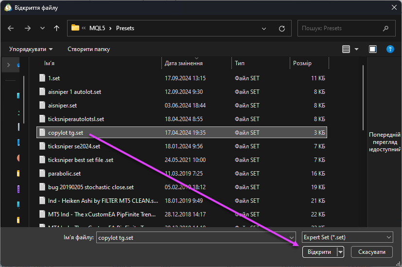Viewport: 402px width, 267px height.
Task: Expand the navigation pane tree chevron
Action: click(x=8, y=65)
